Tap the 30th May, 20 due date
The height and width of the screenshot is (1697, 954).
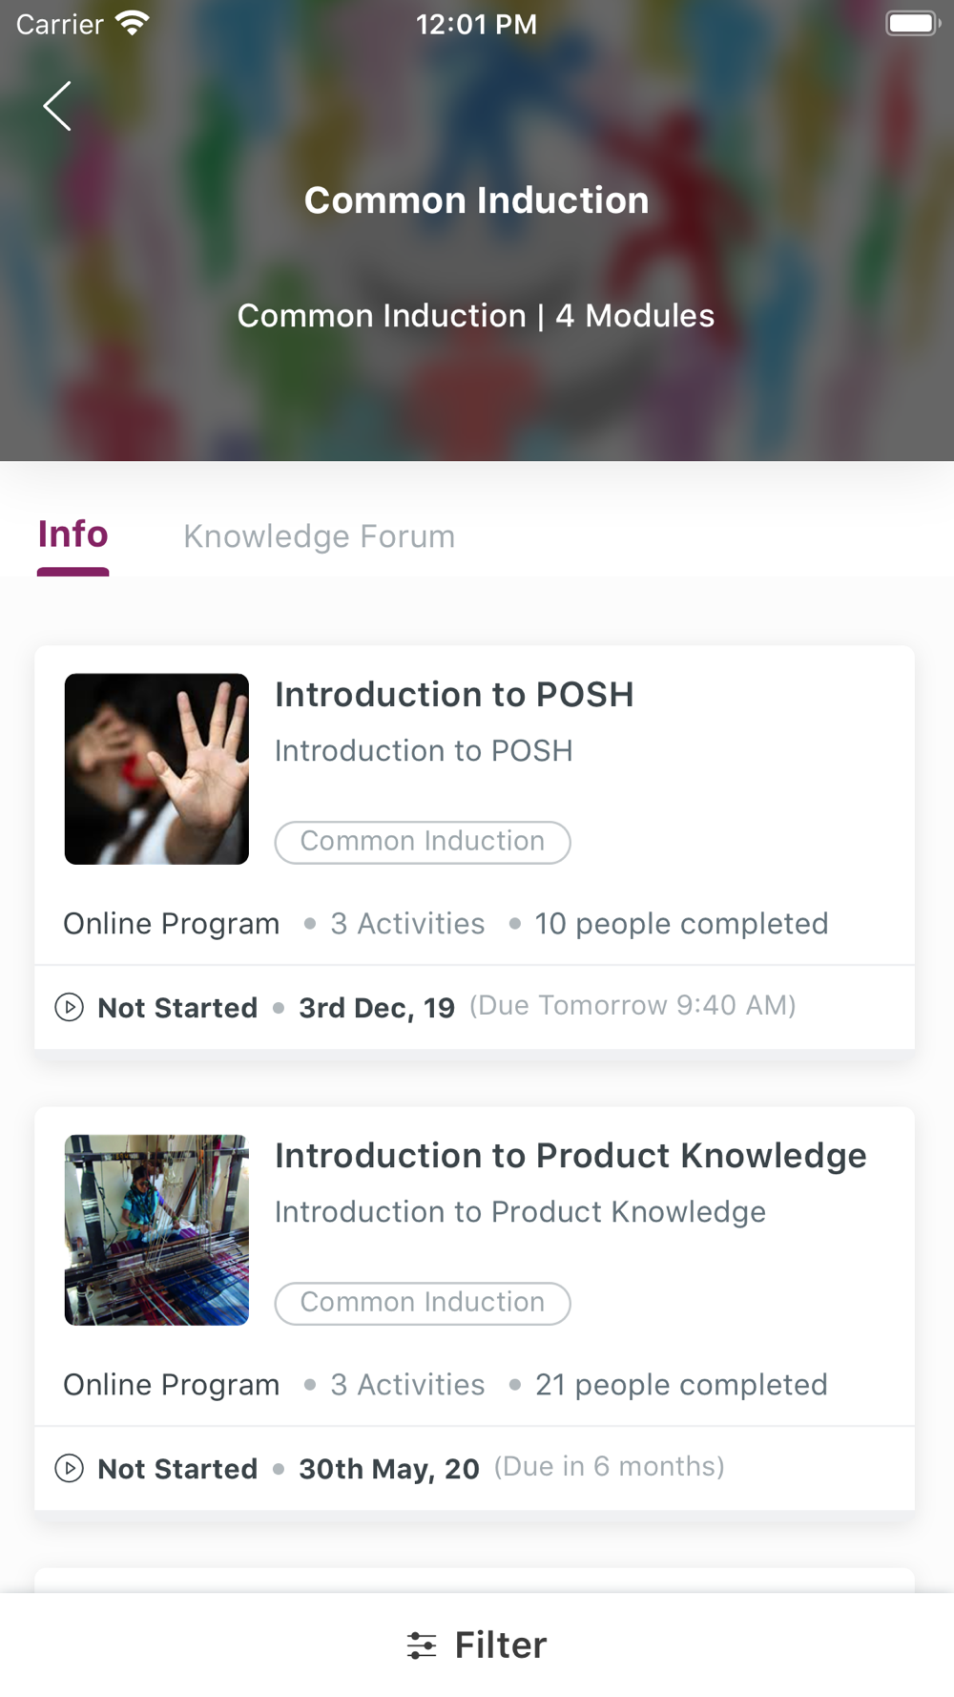(x=389, y=1469)
